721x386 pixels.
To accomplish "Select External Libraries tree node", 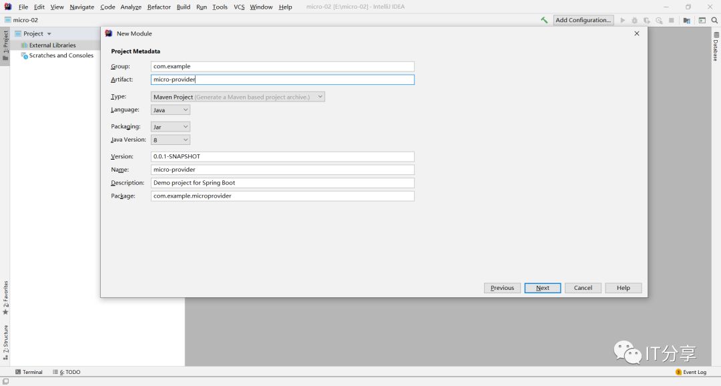I will pos(53,45).
